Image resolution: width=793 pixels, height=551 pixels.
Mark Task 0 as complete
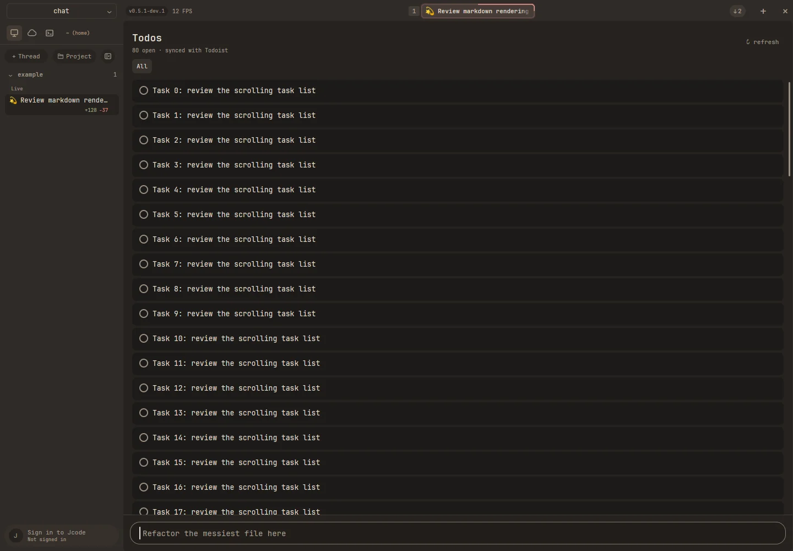pos(144,90)
